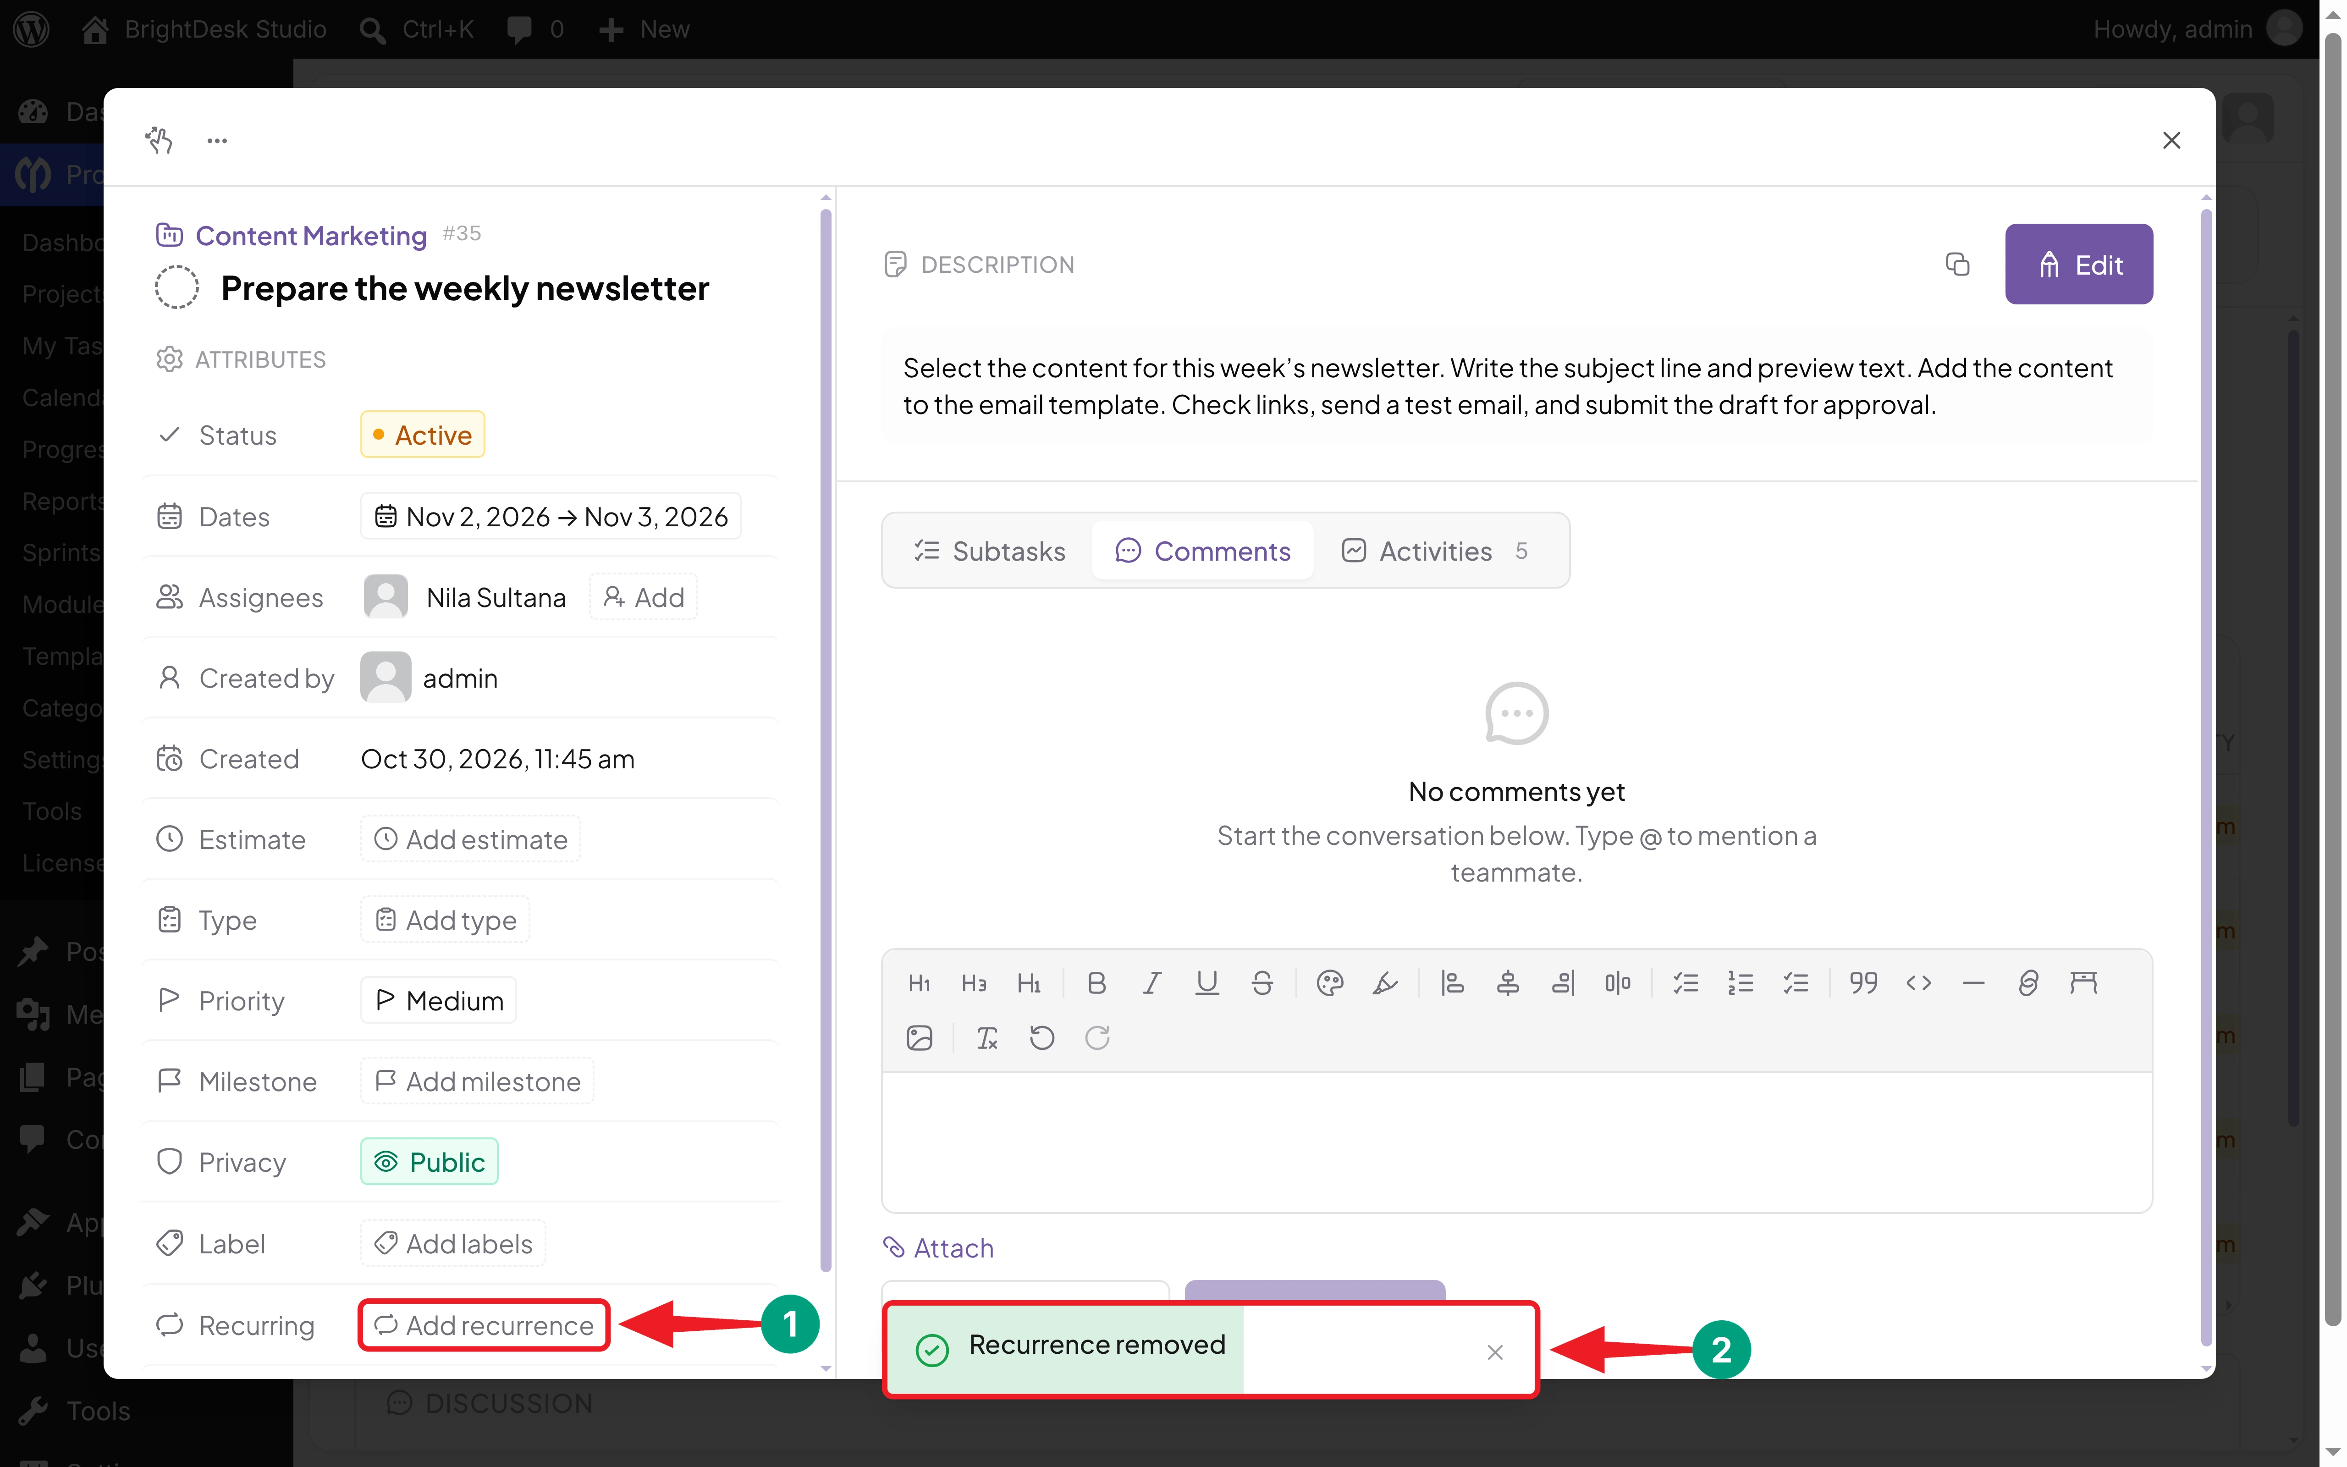Viewport: 2347px width, 1467px height.
Task: Toggle underline formatting
Action: pos(1207,983)
